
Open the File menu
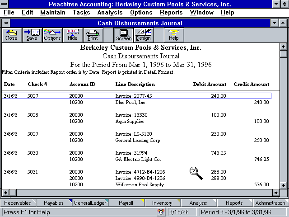point(9,12)
